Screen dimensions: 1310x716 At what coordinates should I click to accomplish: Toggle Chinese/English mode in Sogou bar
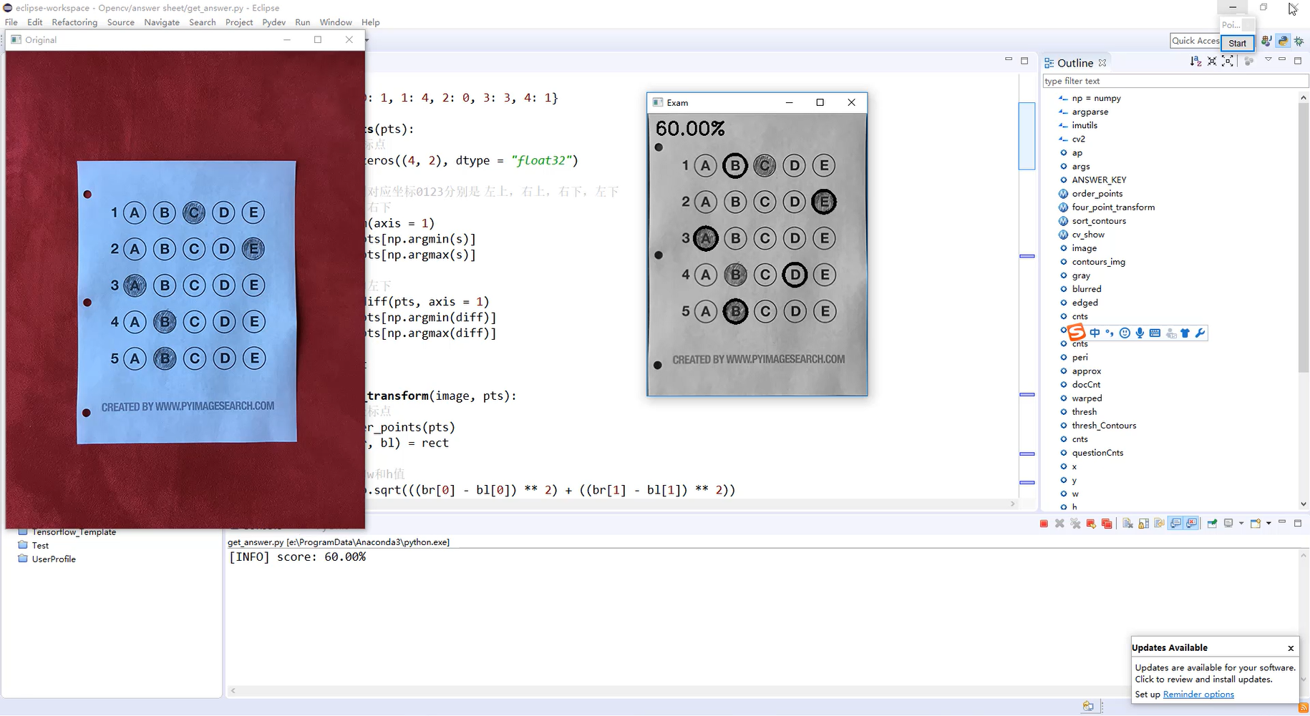point(1095,333)
